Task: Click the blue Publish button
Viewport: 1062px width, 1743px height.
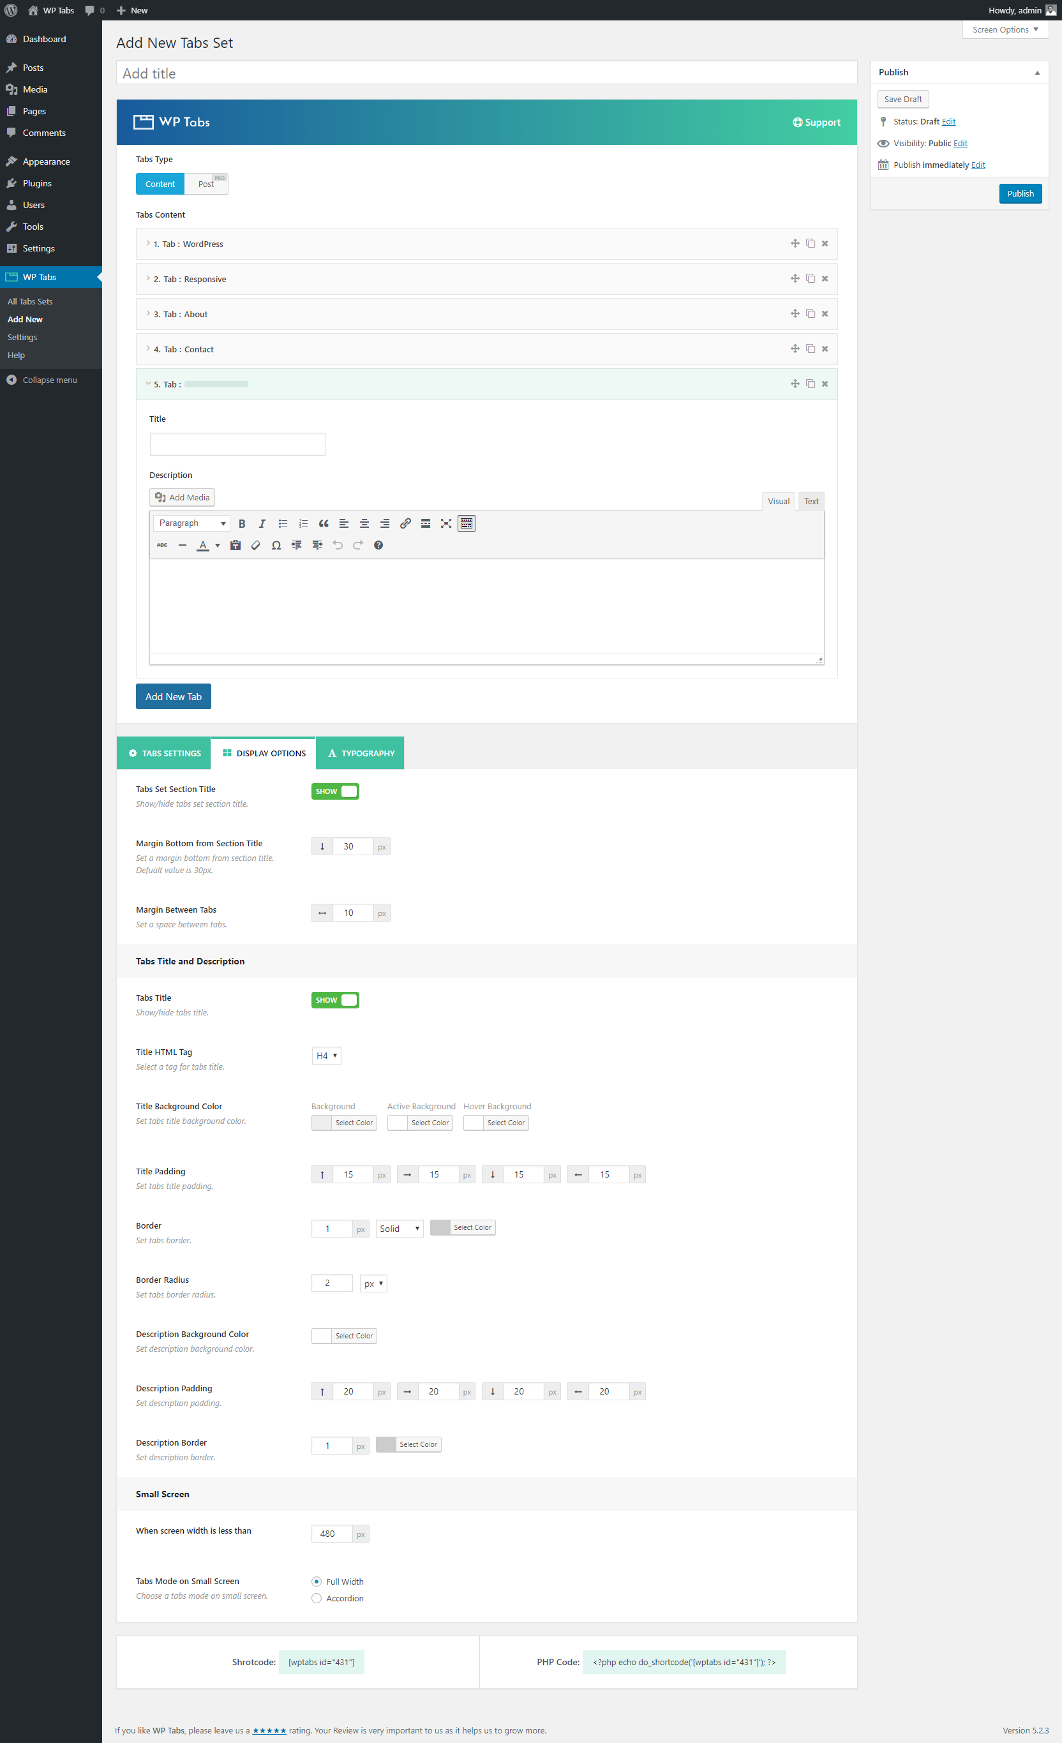Action: 1021,194
